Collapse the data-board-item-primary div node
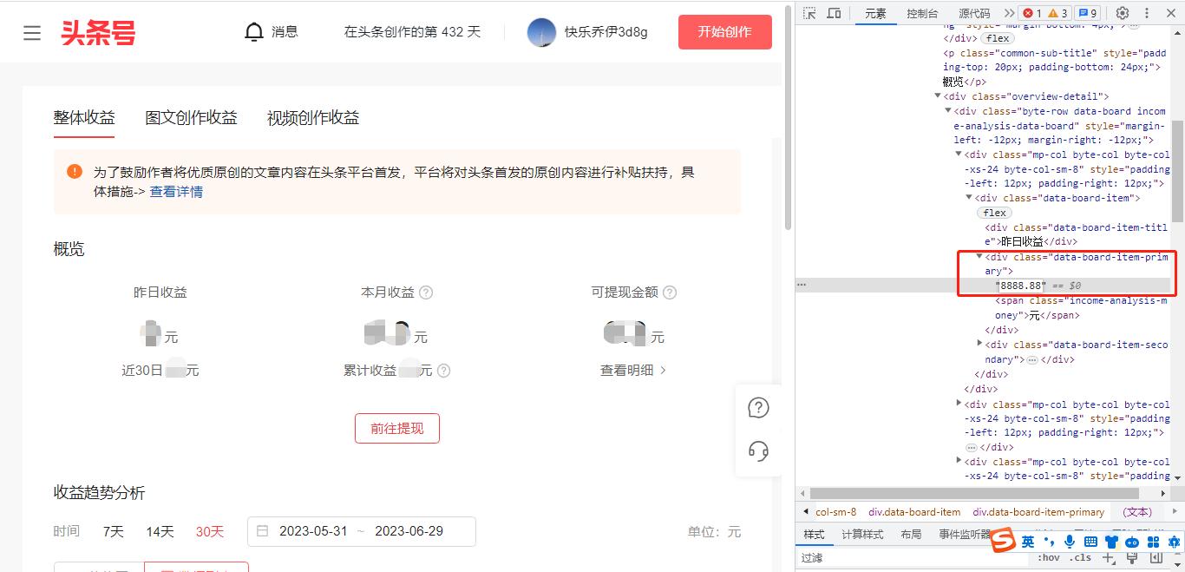The image size is (1185, 572). click(980, 256)
